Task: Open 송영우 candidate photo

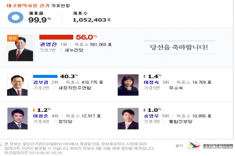Action: click(x=128, y=118)
